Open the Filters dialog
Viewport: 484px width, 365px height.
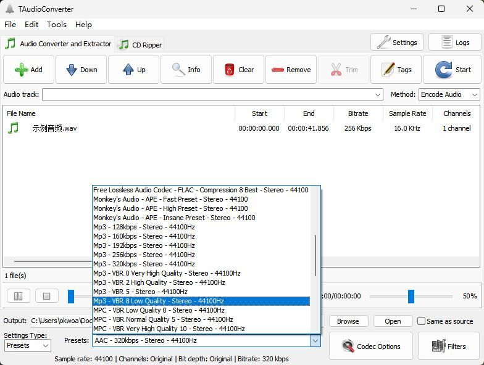pyautogui.click(x=449, y=347)
